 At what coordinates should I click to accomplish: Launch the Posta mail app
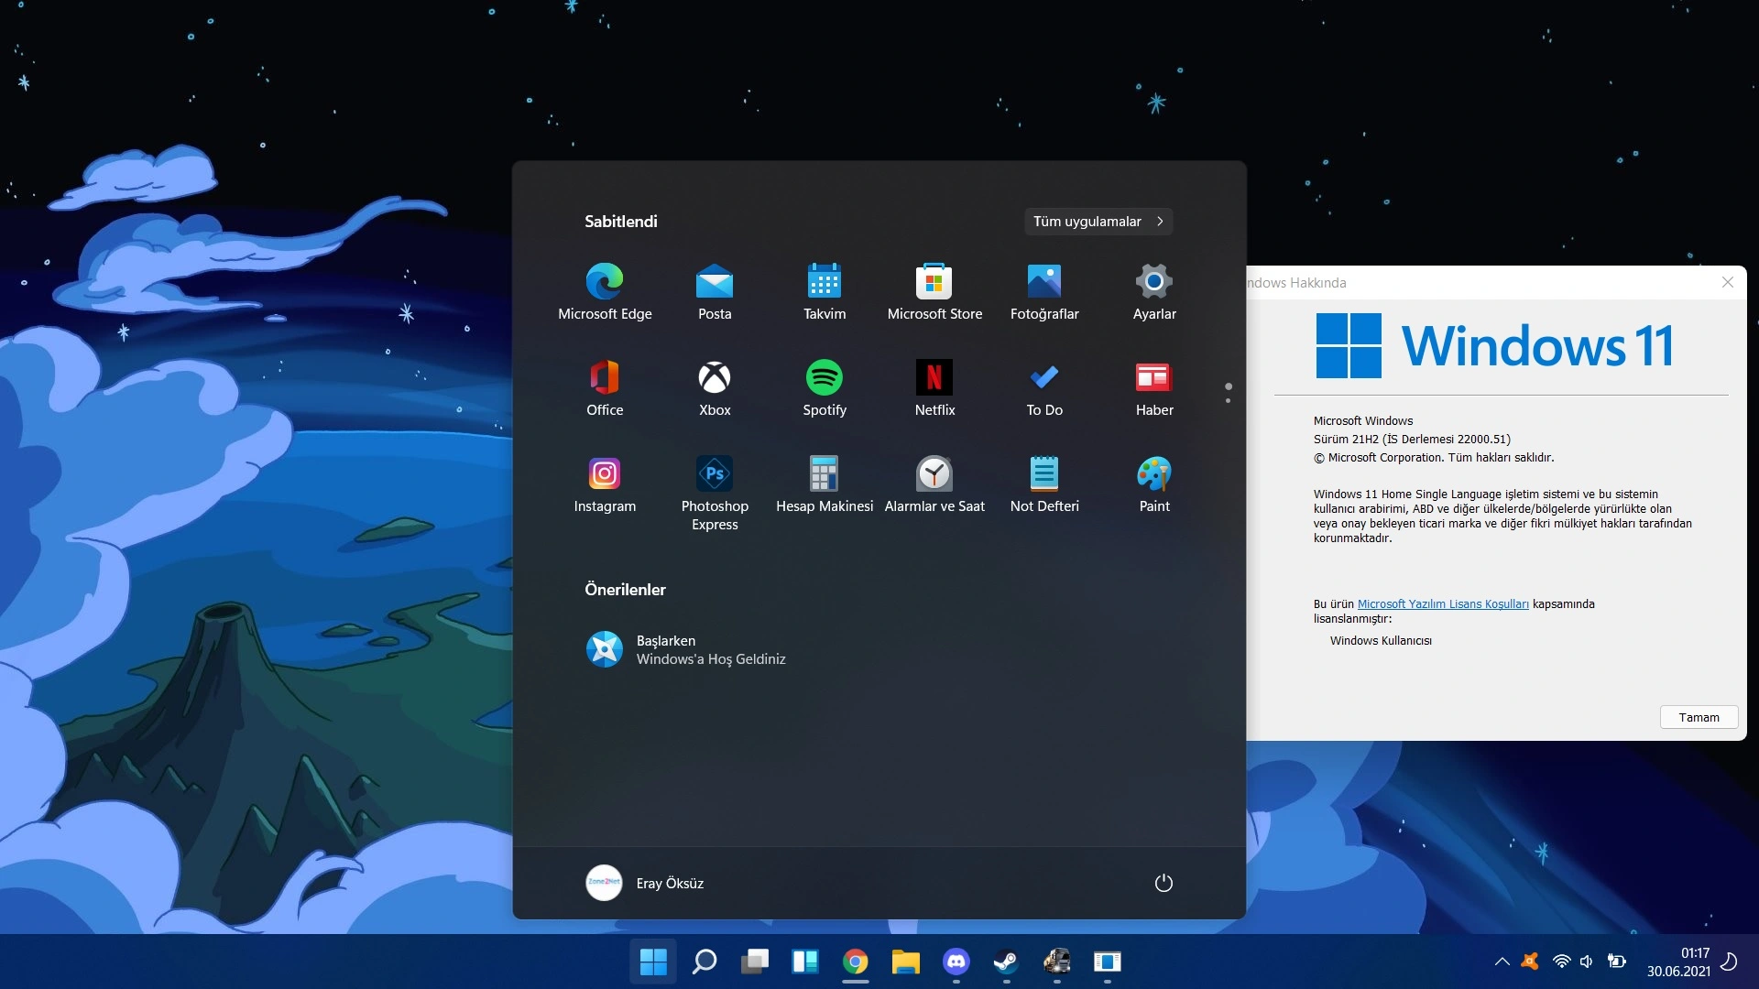(x=715, y=292)
